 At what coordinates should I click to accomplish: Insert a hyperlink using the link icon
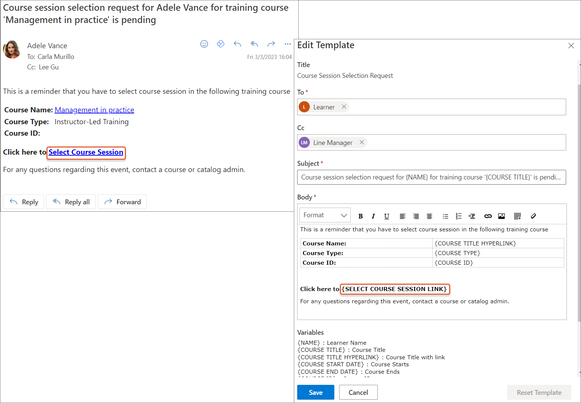[488, 216]
